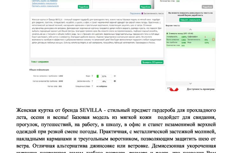
Task: Click the lock icon on the '2 минуты назад' version
Action: 167,33
